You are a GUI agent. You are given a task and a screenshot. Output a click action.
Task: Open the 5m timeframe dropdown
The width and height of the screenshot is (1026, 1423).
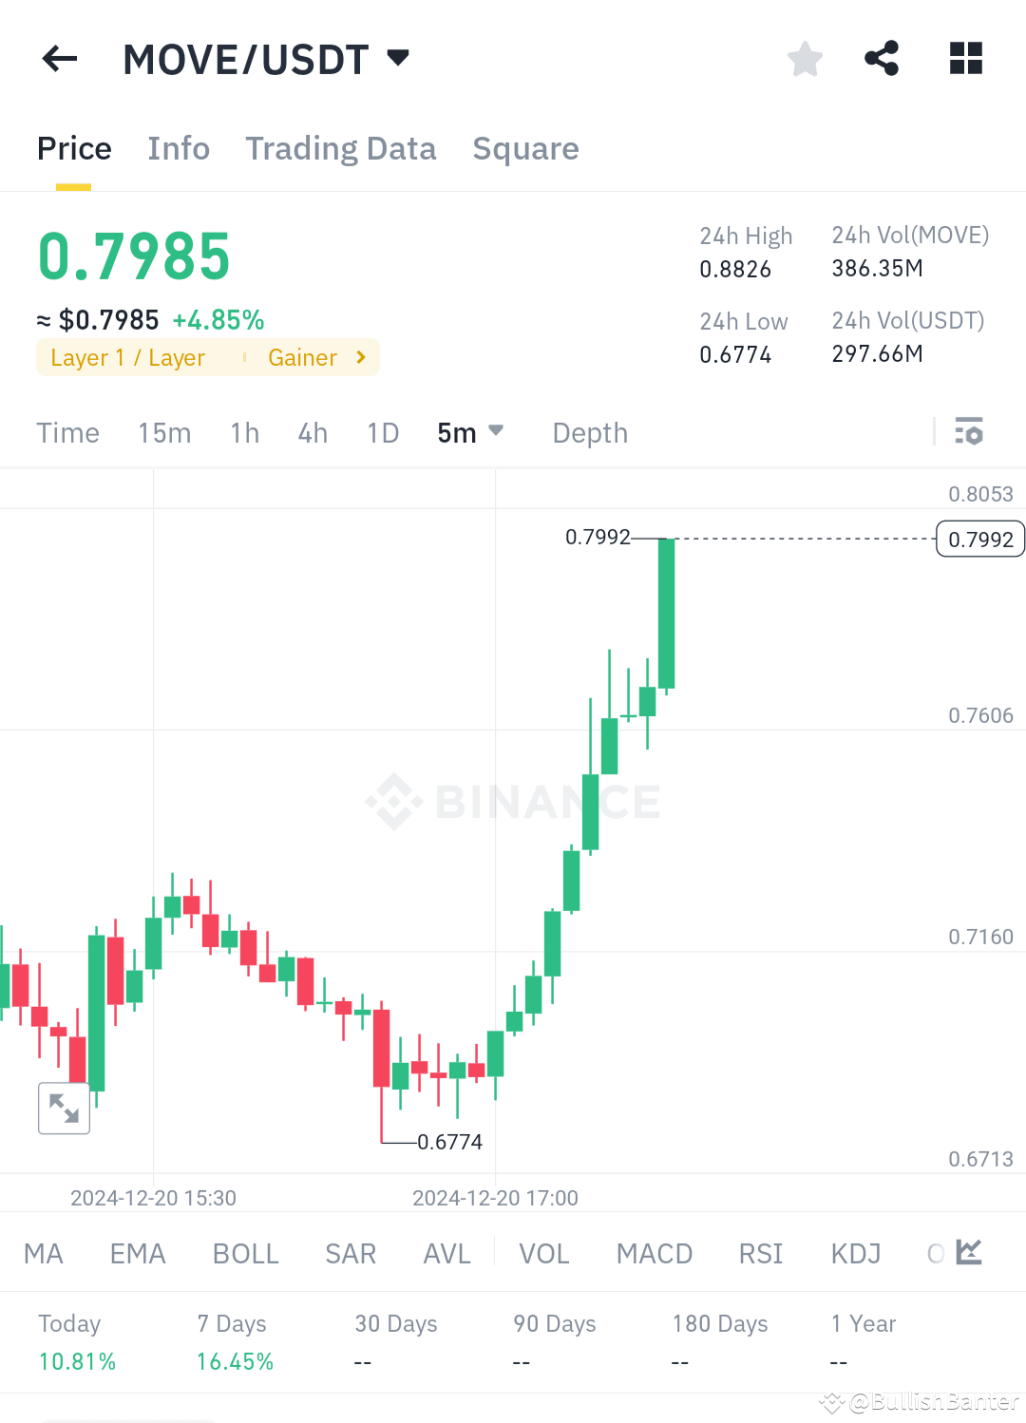(x=469, y=432)
